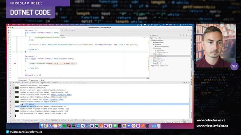This screenshot has width=241, height=135.
Task: Open Visual Studio Code from the Dock
Action: pyautogui.click(x=83, y=126)
